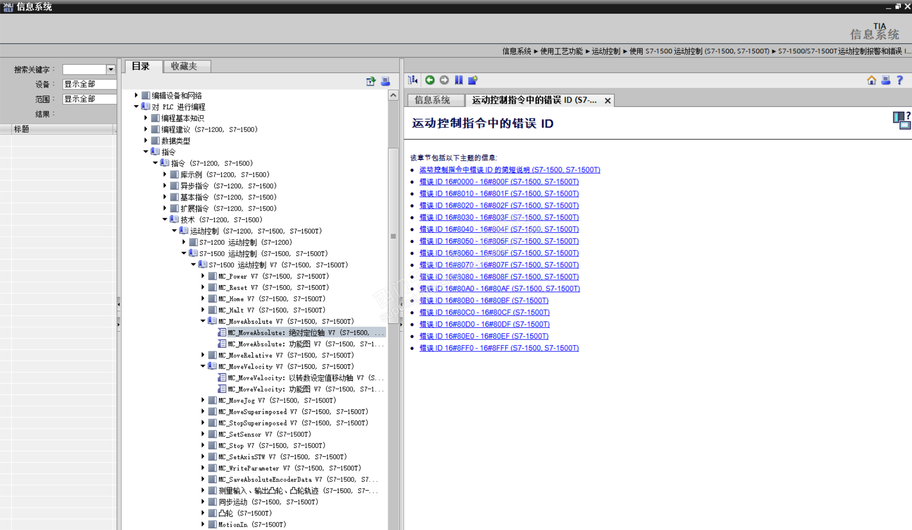Open the 搜索关键字 dropdown arrow

(x=111, y=69)
